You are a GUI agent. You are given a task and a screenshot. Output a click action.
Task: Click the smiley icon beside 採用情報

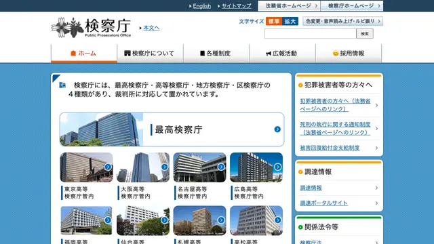pos(336,53)
